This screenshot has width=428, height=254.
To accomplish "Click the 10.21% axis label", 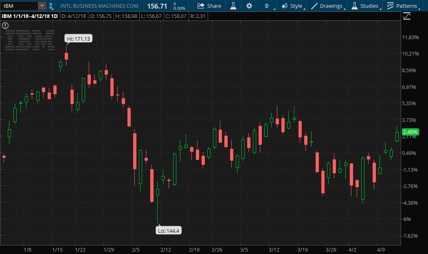I will 410,53.
